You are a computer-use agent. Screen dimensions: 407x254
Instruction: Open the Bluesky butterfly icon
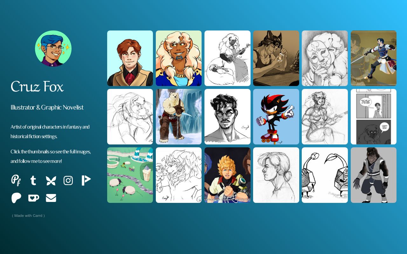tap(51, 180)
